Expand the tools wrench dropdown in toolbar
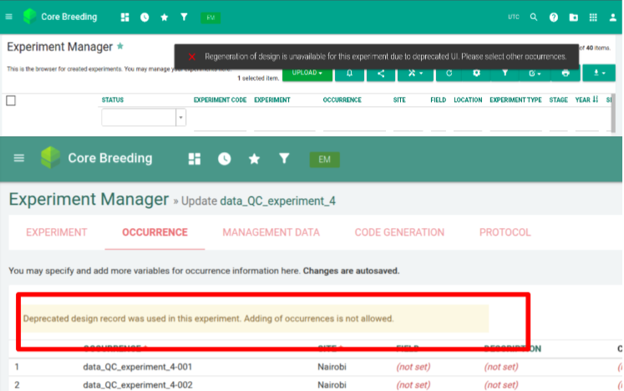 pos(415,74)
